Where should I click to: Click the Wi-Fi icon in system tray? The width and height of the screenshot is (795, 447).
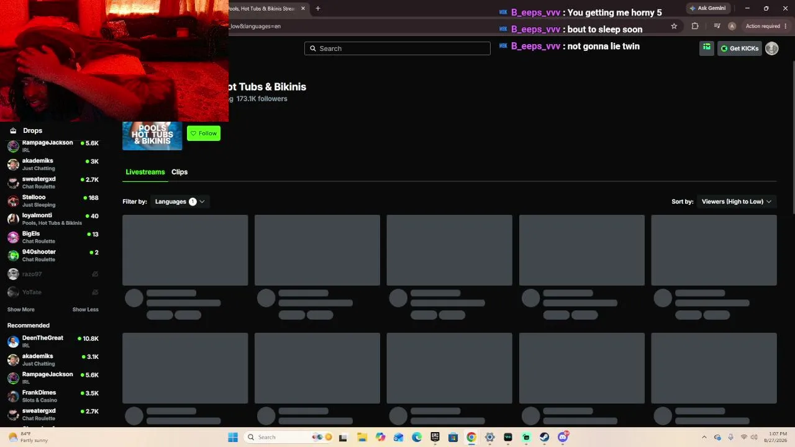pyautogui.click(x=744, y=437)
